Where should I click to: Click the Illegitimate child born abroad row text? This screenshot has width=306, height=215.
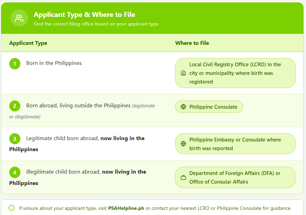pos(78,177)
